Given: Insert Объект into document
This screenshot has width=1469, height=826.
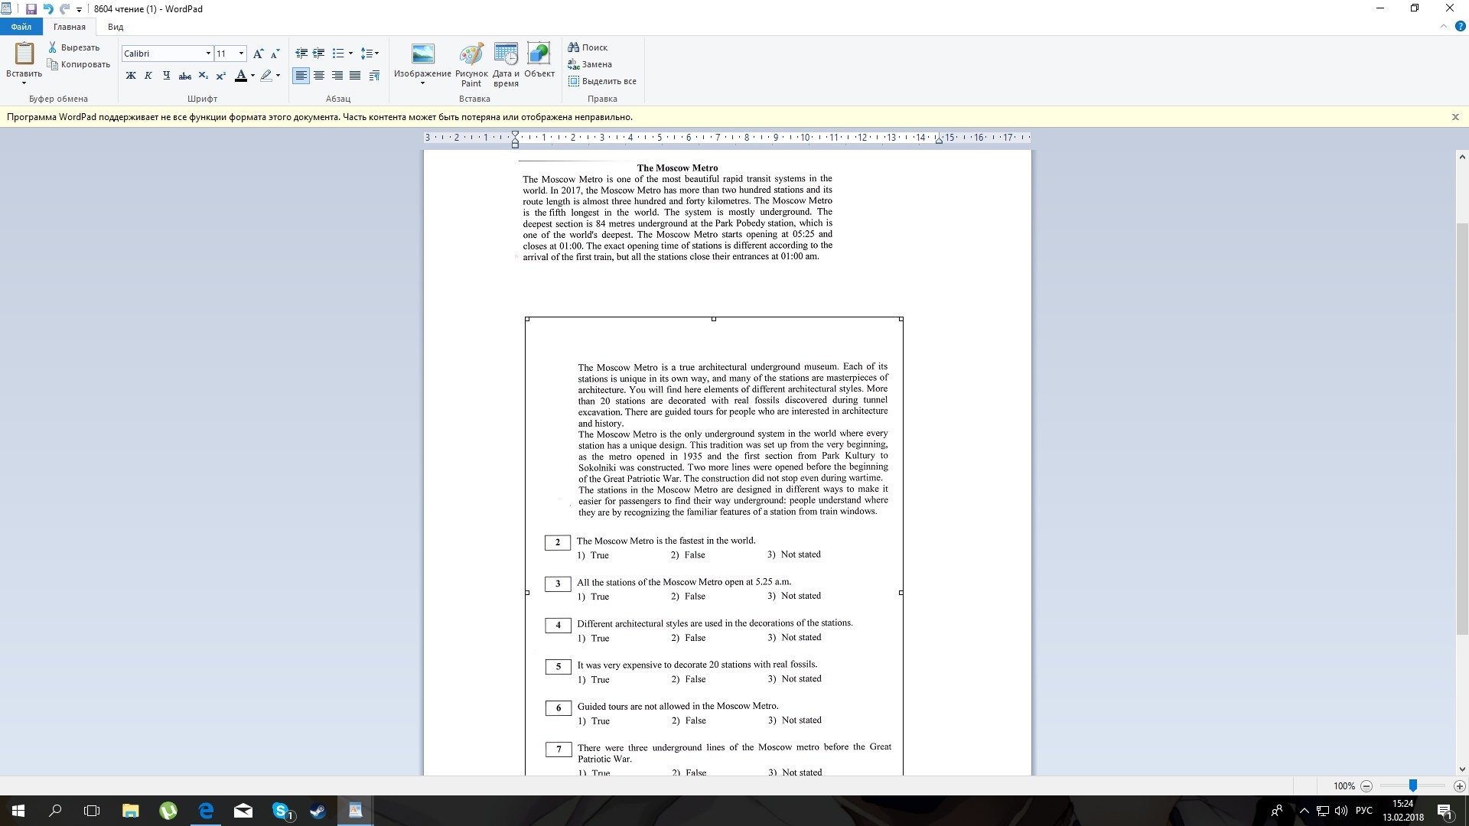Looking at the screenshot, I should [x=539, y=61].
